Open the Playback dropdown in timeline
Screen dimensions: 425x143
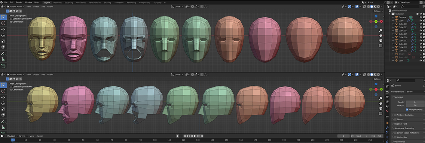pyautogui.click(x=12, y=136)
